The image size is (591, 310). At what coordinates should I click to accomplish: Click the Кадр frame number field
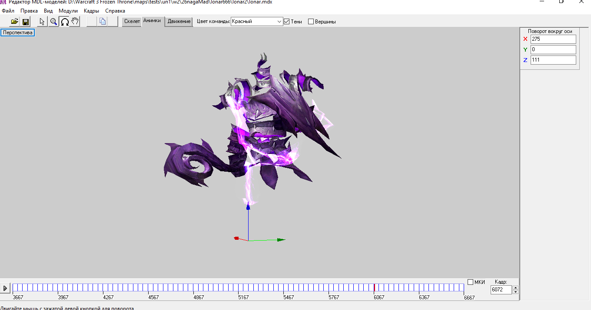point(501,290)
